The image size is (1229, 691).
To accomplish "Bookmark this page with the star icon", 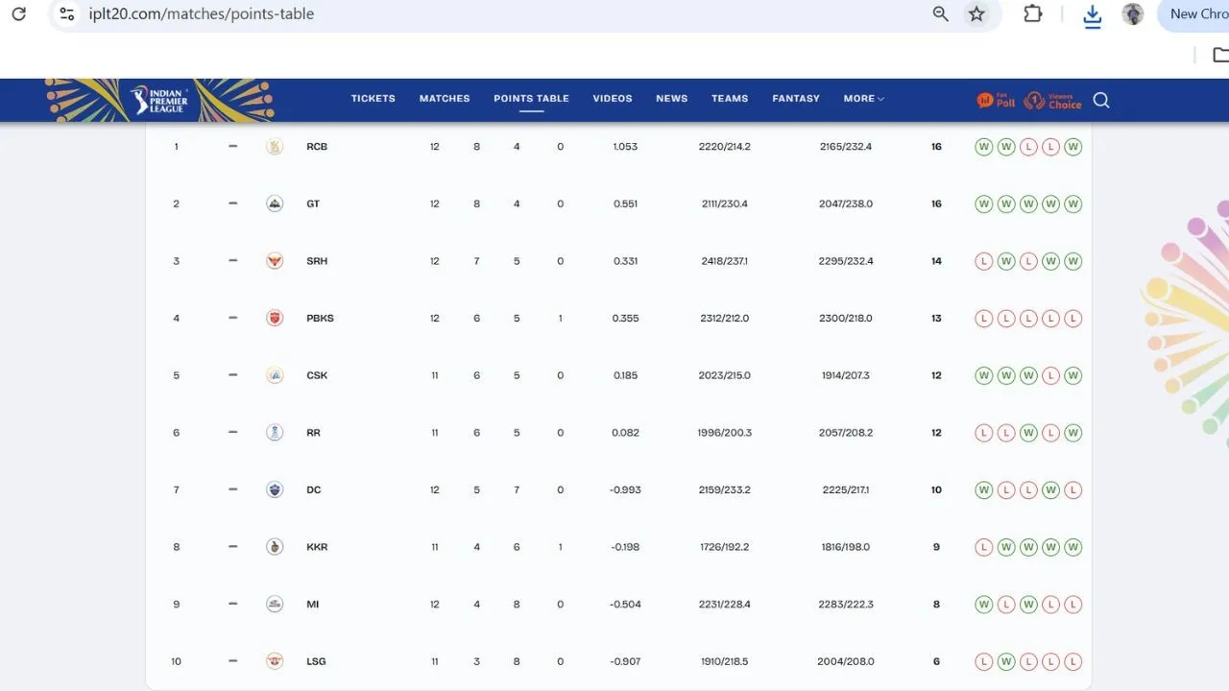I will (x=976, y=13).
